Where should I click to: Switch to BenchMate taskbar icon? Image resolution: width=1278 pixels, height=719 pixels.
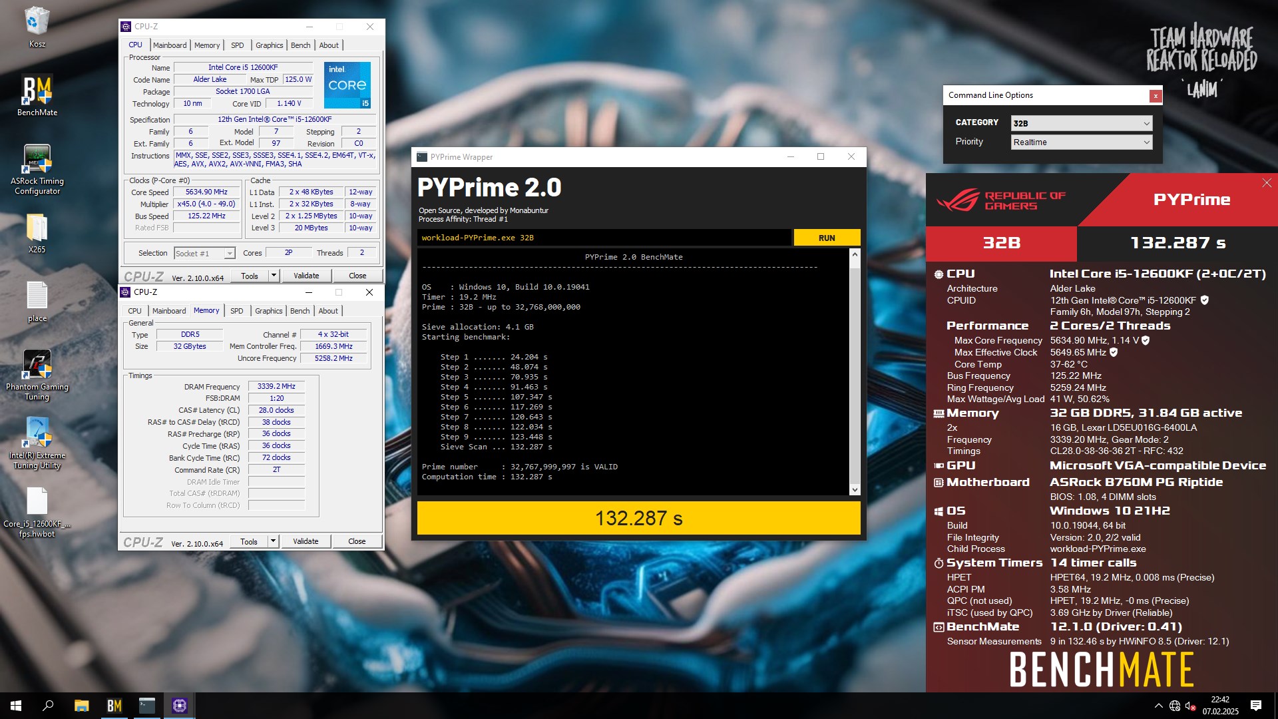114,706
